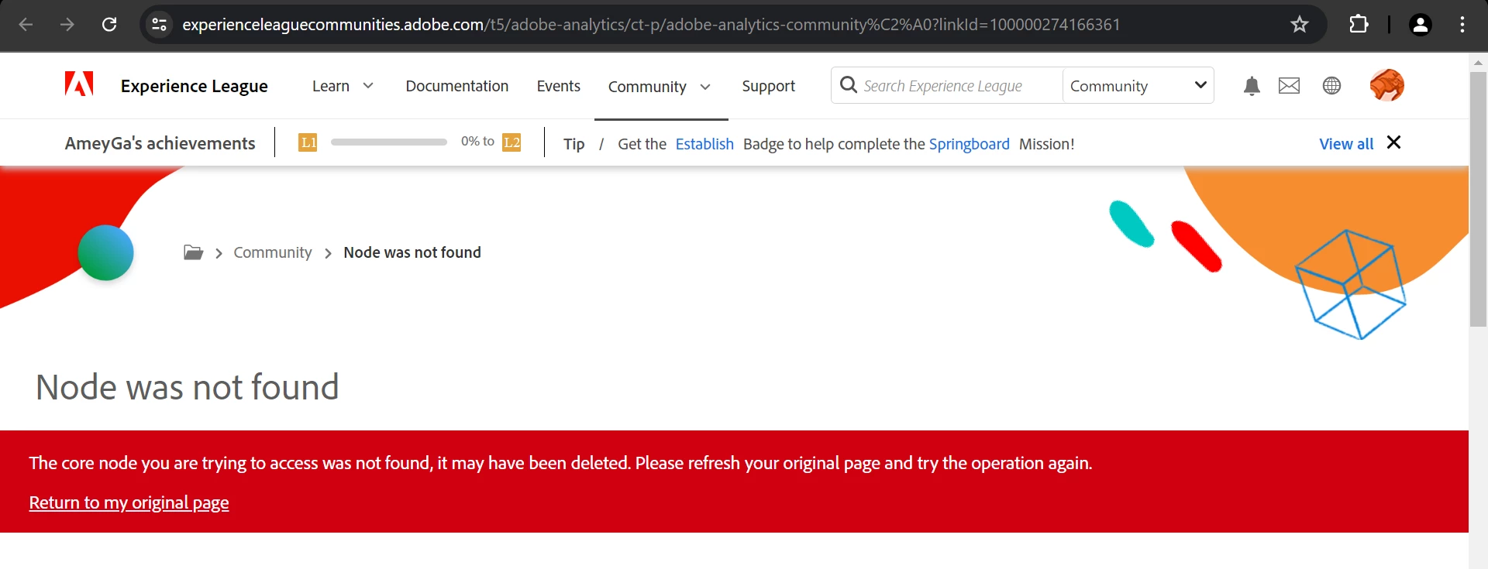Click the Establish badge link

704,144
